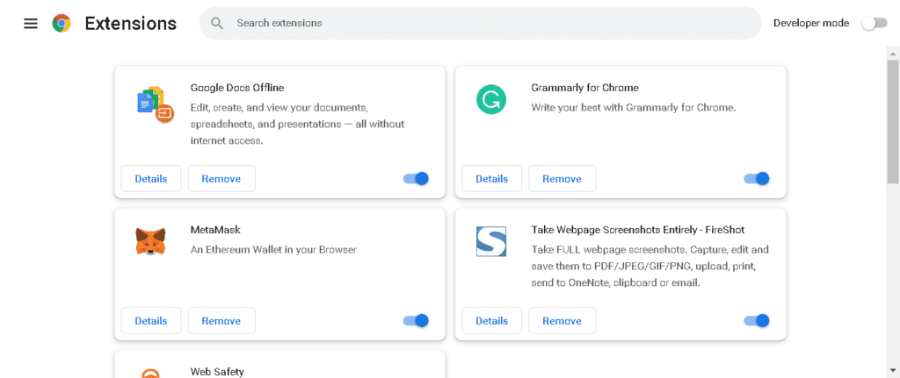Click the Google Docs Offline icon
Screen dimensions: 900x378
point(155,104)
